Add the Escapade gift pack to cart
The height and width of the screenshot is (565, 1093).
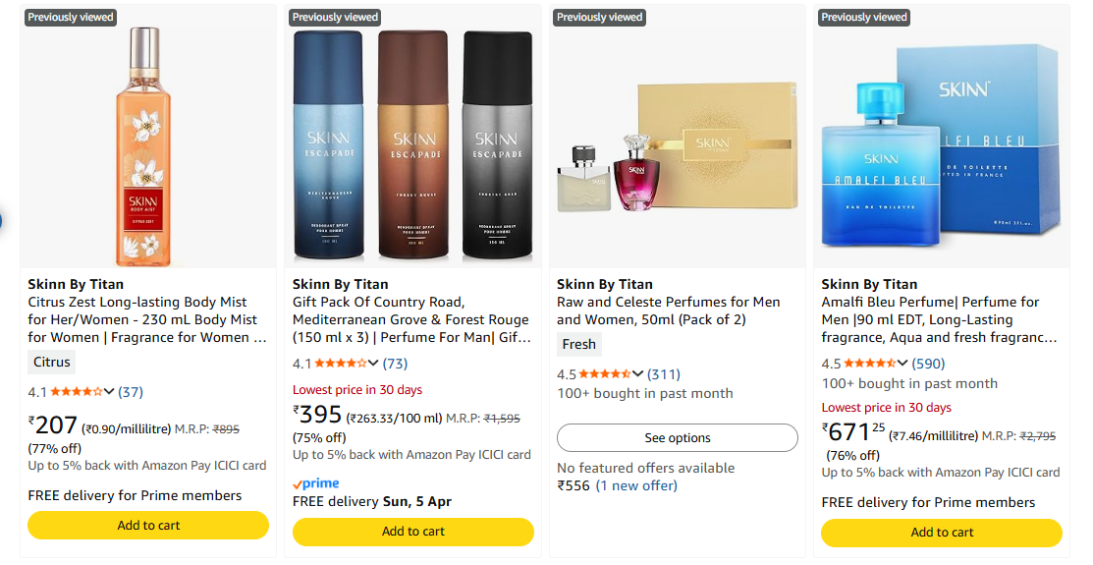[413, 532]
